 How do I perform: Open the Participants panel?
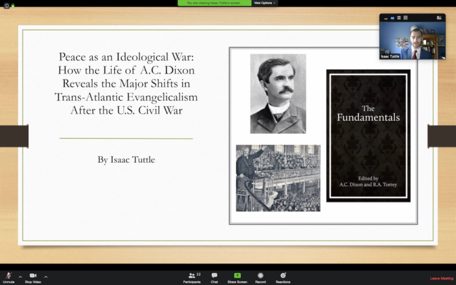(192, 276)
